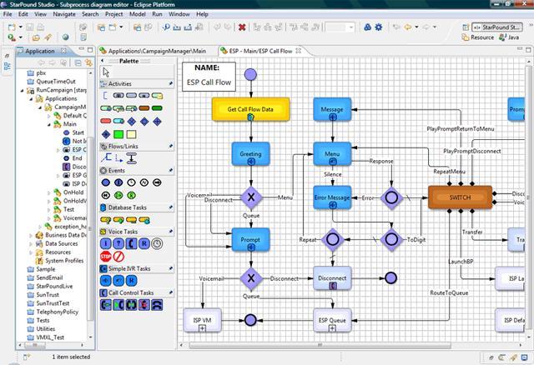The height and width of the screenshot is (365, 534).
Task: Select the flow connector link tool
Action: (106, 157)
